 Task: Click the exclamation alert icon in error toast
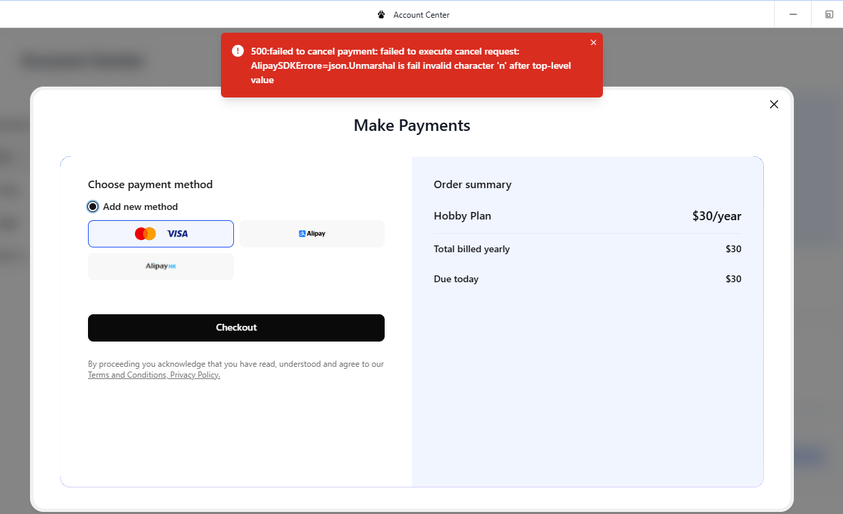[237, 51]
